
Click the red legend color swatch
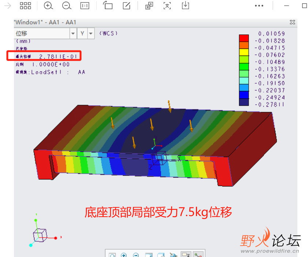pos(244,38)
